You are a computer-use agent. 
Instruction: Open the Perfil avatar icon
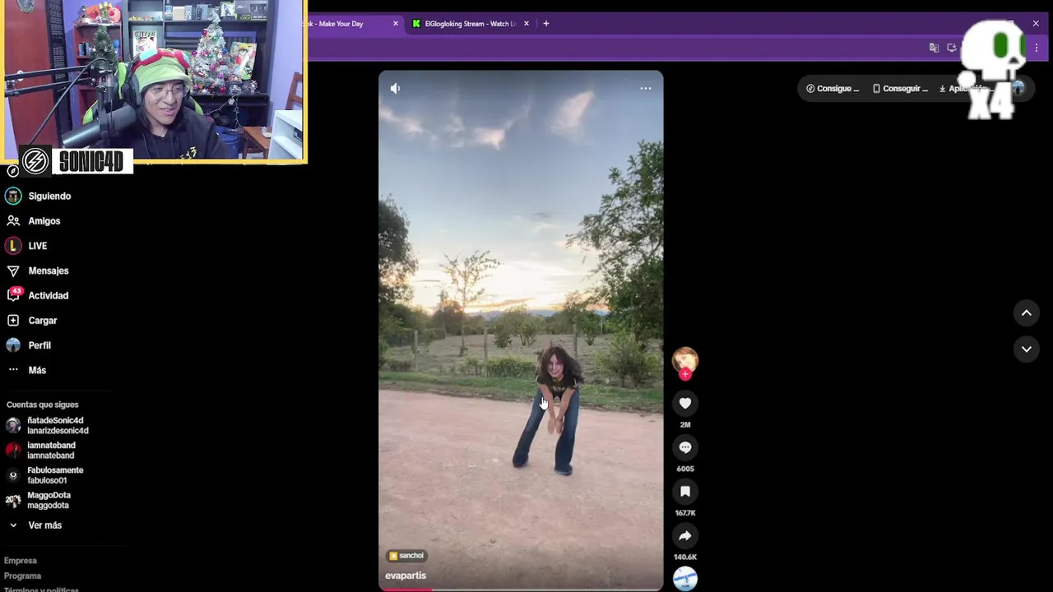pos(13,345)
